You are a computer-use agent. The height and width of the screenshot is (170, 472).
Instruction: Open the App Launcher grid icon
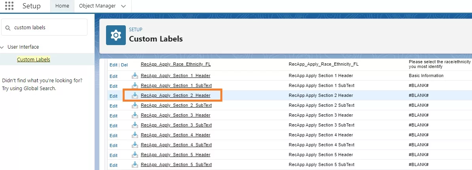(x=9, y=6)
